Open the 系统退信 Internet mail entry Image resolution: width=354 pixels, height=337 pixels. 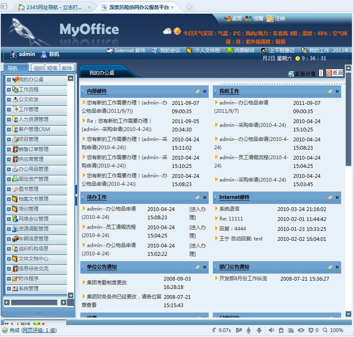(229, 209)
